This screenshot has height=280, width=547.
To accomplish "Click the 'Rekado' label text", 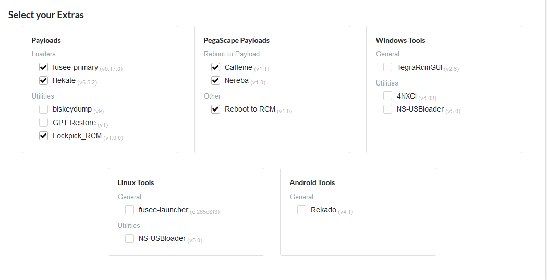I will [323, 210].
